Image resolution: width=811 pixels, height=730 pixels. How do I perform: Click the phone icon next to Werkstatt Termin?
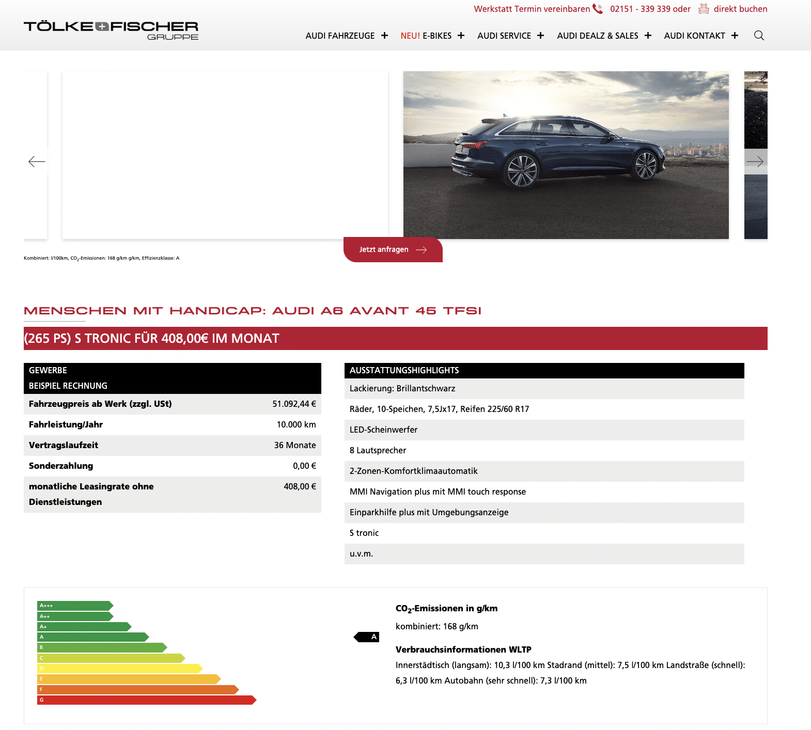(598, 9)
